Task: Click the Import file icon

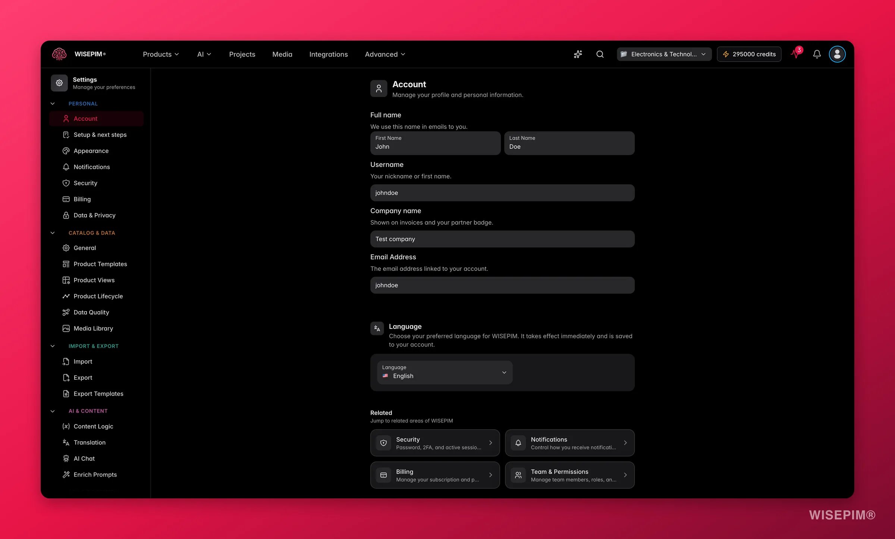Action: 66,361
